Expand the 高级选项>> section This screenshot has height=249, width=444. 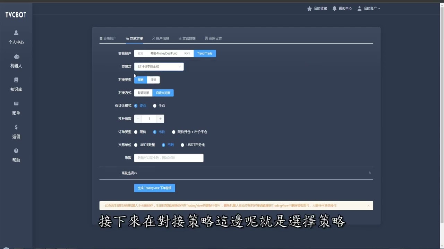tap(236, 173)
